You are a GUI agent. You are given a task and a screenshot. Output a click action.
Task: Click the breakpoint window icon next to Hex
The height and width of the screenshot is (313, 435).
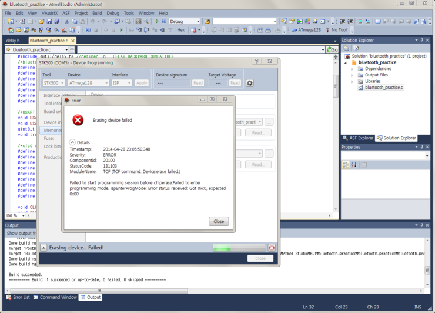[x=193, y=30]
